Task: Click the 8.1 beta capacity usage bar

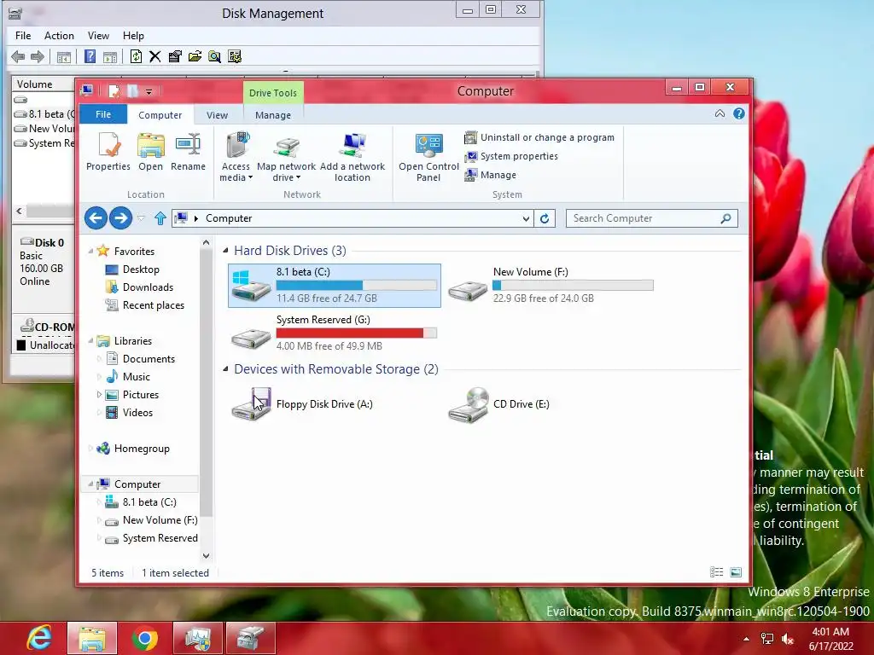Action: click(x=356, y=285)
